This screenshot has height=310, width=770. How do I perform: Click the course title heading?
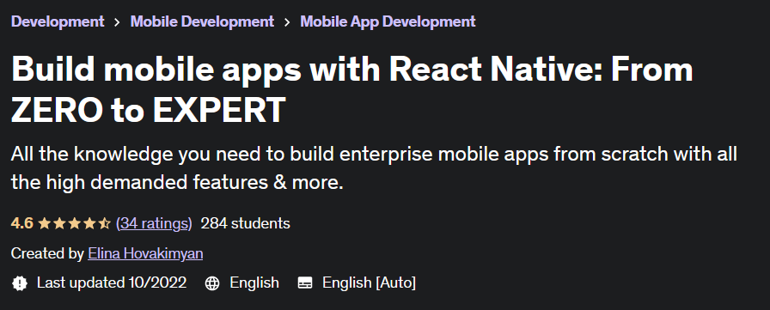click(x=351, y=90)
